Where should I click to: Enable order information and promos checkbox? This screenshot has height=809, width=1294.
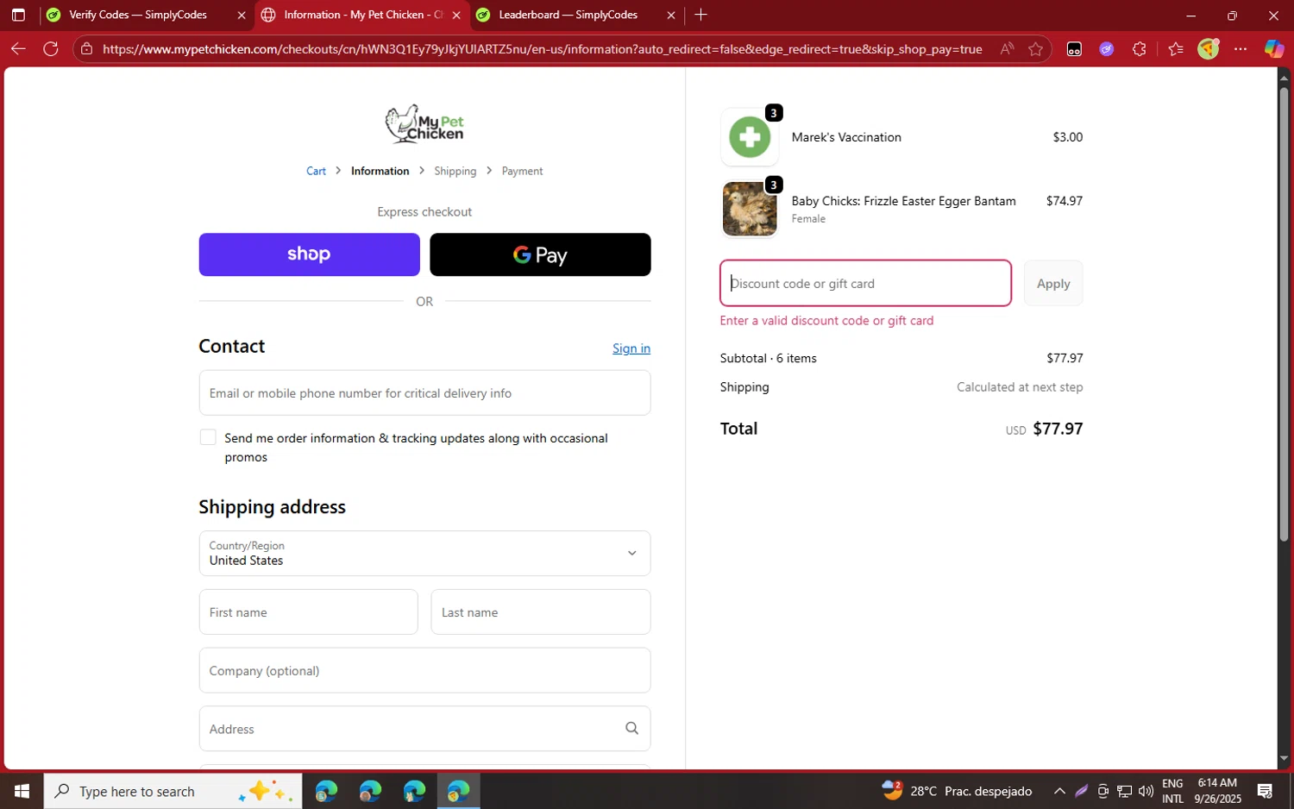208,437
